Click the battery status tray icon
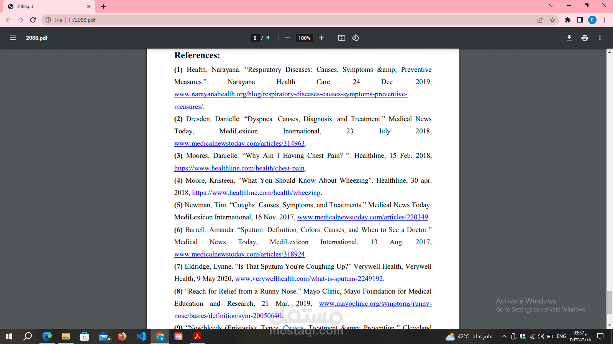 [x=550, y=336]
